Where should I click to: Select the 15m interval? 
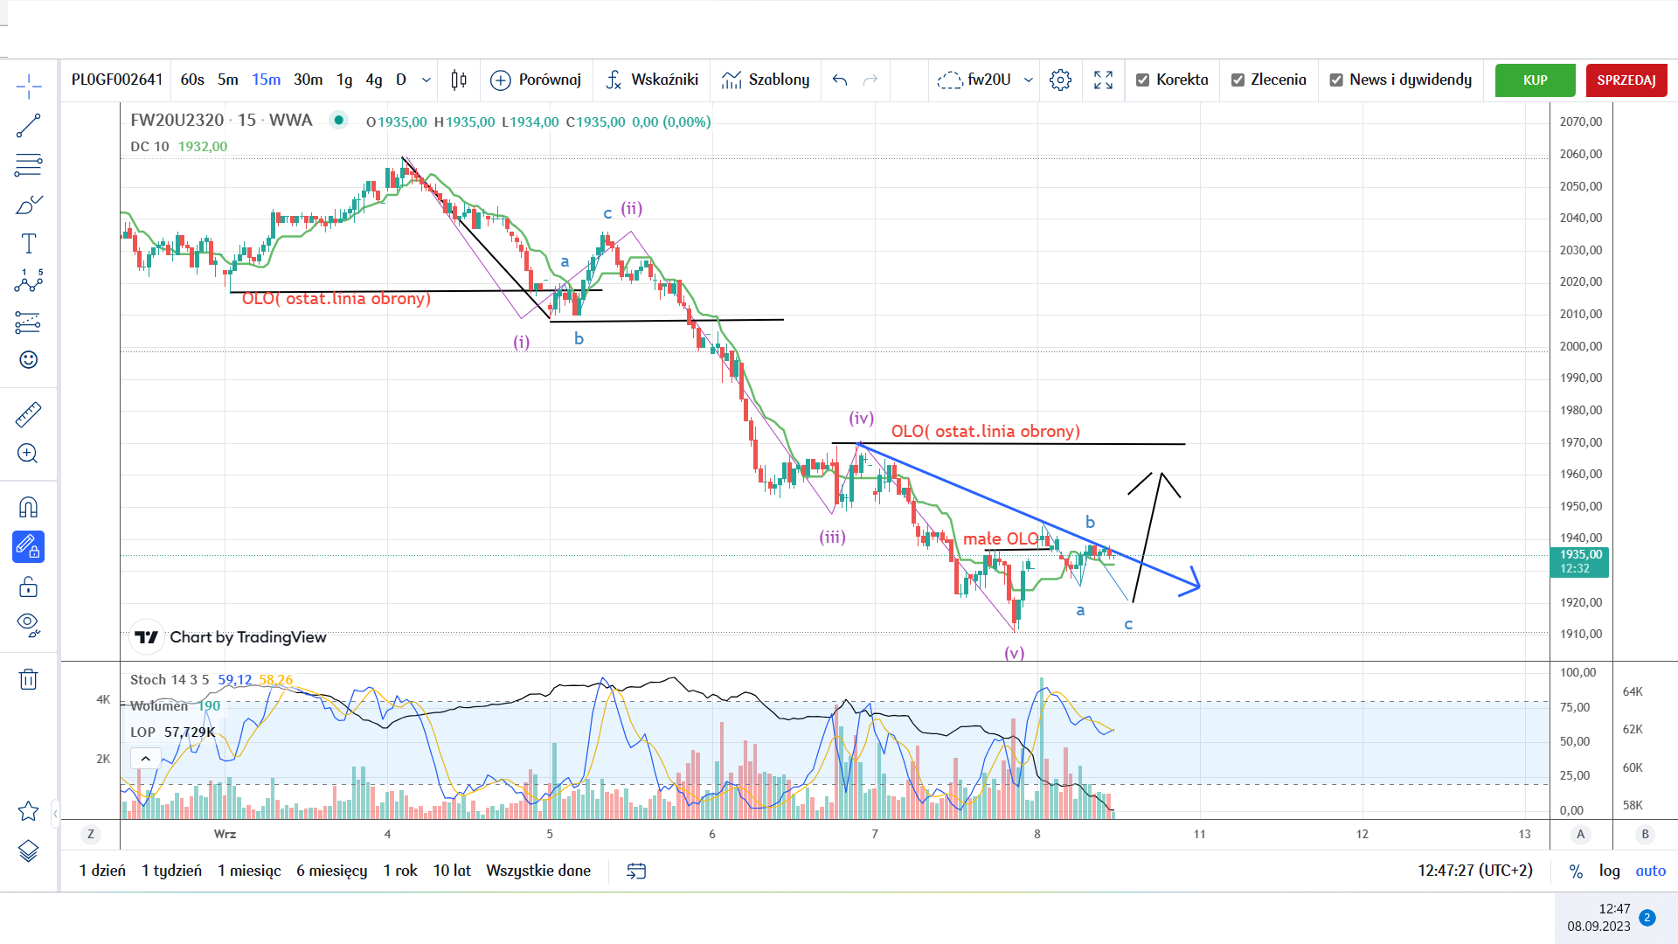coord(267,80)
